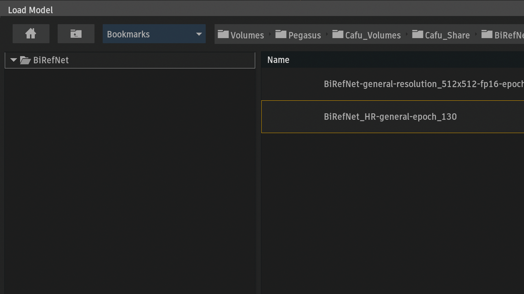The width and height of the screenshot is (524, 294).
Task: Navigate to the Pegasus breadcrumb folder
Action: click(x=304, y=35)
